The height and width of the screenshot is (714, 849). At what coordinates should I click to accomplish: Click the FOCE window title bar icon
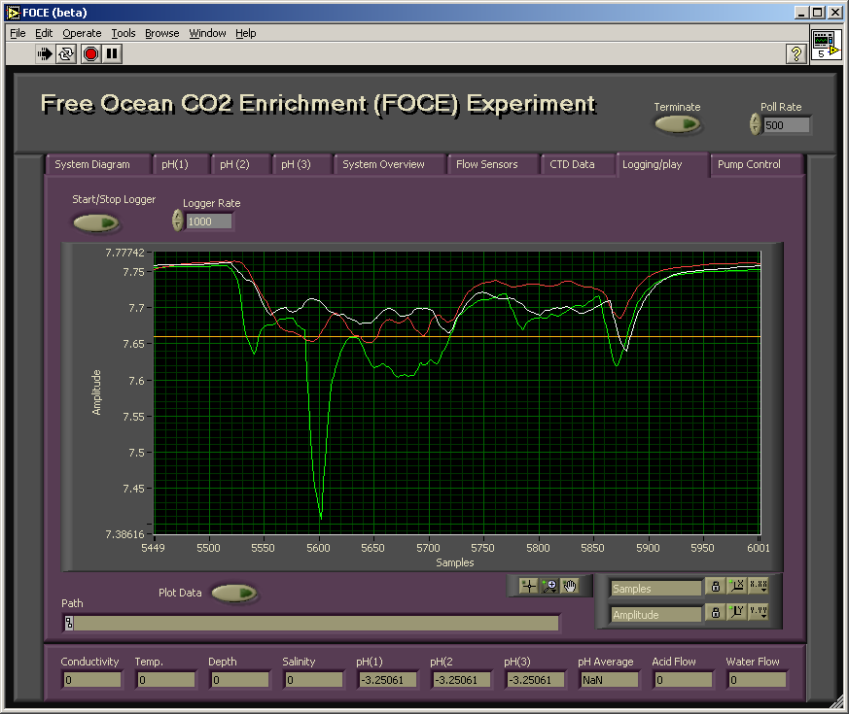13,12
